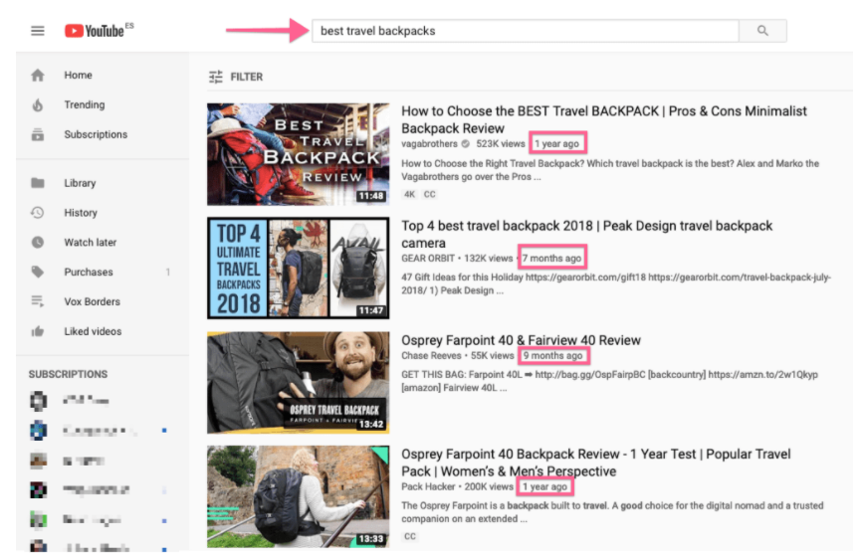Open the Subscriptions icon in sidebar
The height and width of the screenshot is (559, 863).
[38, 134]
